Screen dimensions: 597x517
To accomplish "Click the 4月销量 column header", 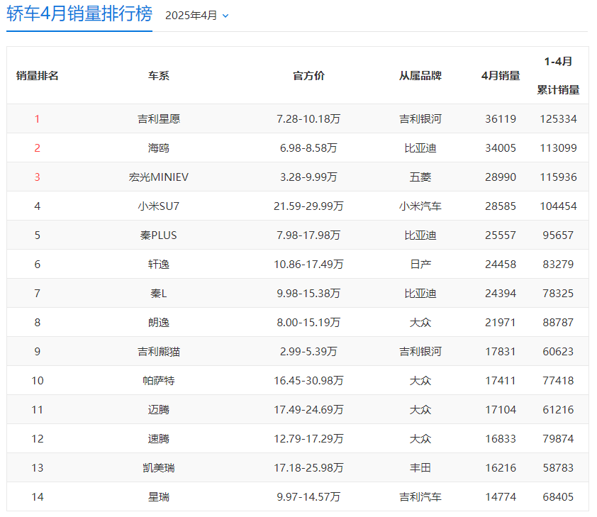I will (501, 76).
